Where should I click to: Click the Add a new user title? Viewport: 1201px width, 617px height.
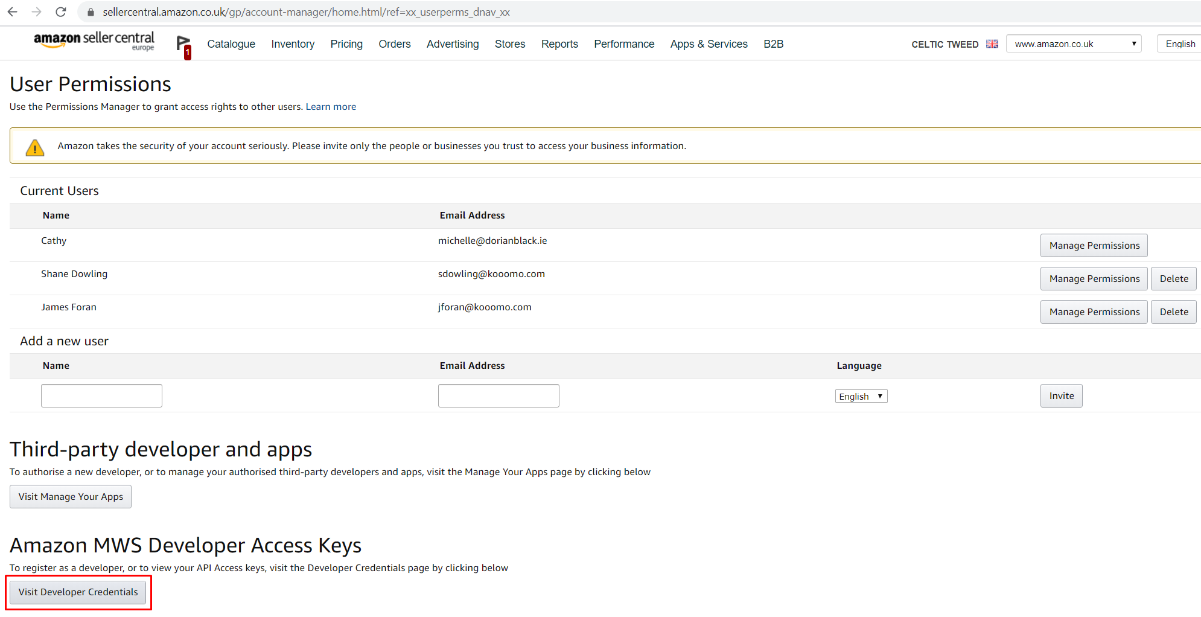(64, 341)
